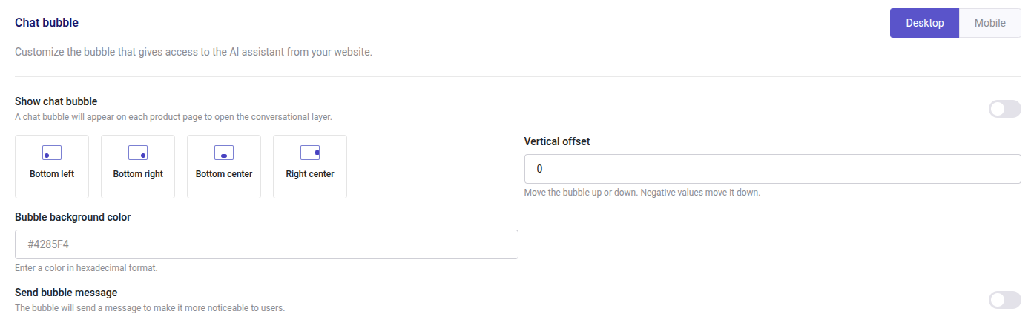Click the Bottom left position icon
Viewport: 1034px width, 334px height.
pos(52,153)
